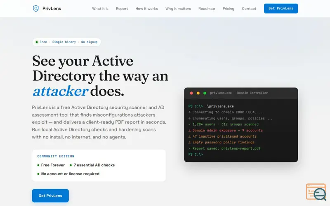Click the COMMUNITY EDITION label
330x206 pixels.
pyautogui.click(x=56, y=156)
